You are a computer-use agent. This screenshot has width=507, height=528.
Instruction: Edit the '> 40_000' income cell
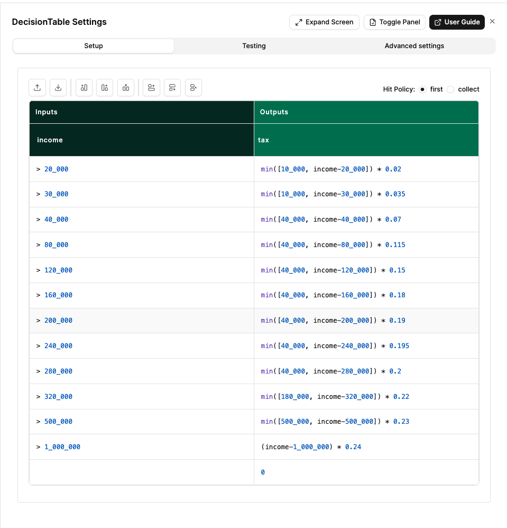tap(142, 220)
